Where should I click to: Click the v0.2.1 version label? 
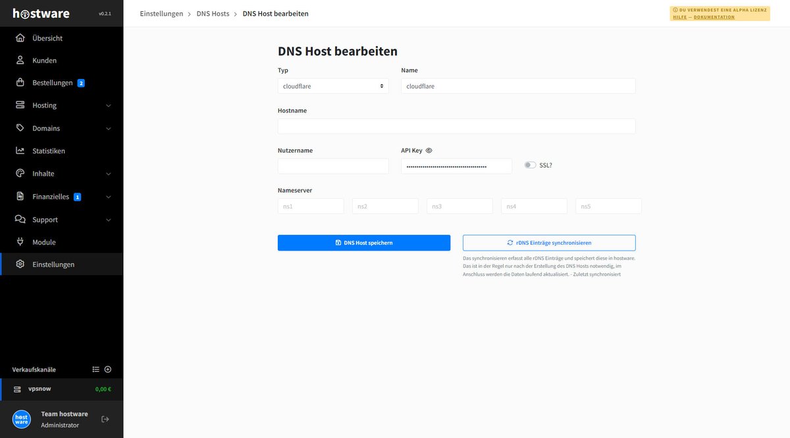tap(105, 14)
